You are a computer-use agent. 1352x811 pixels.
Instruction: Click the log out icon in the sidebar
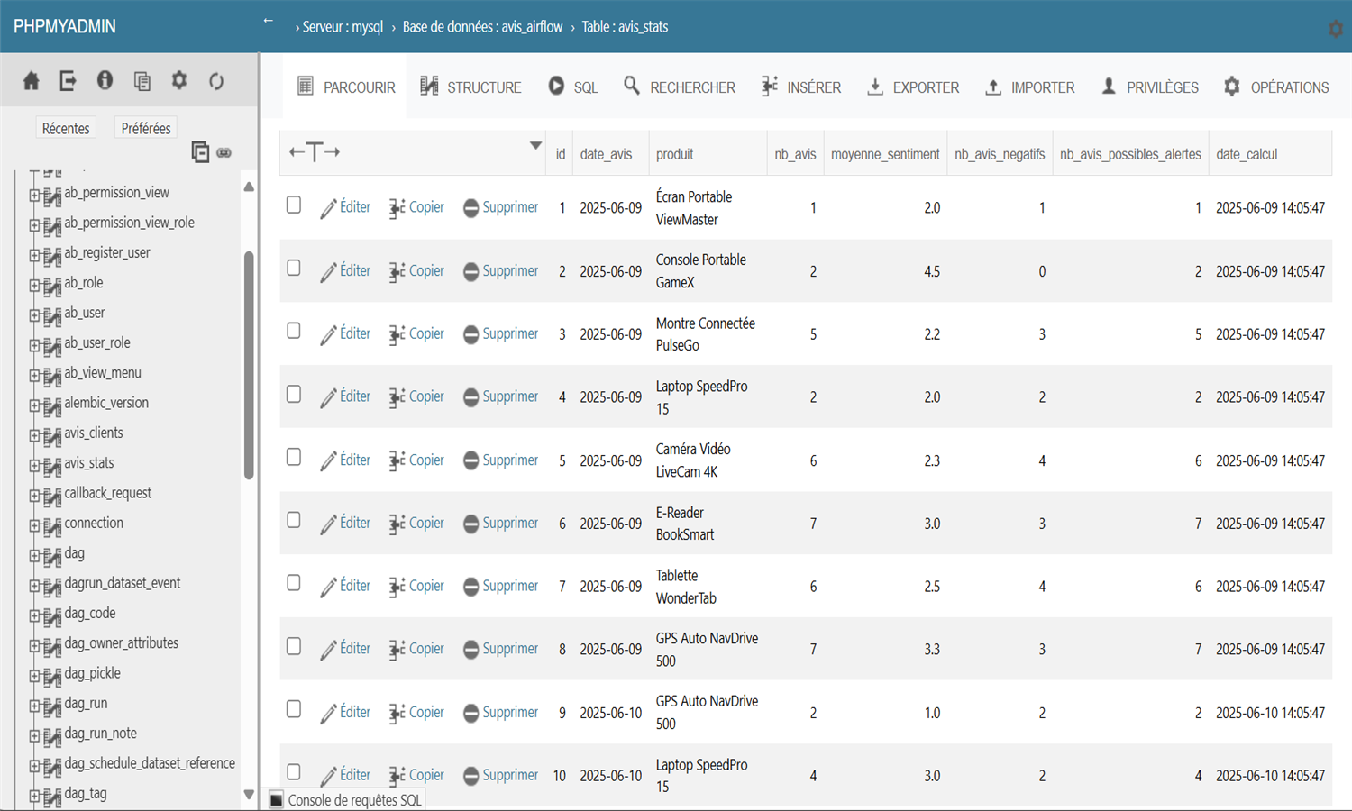pos(68,81)
